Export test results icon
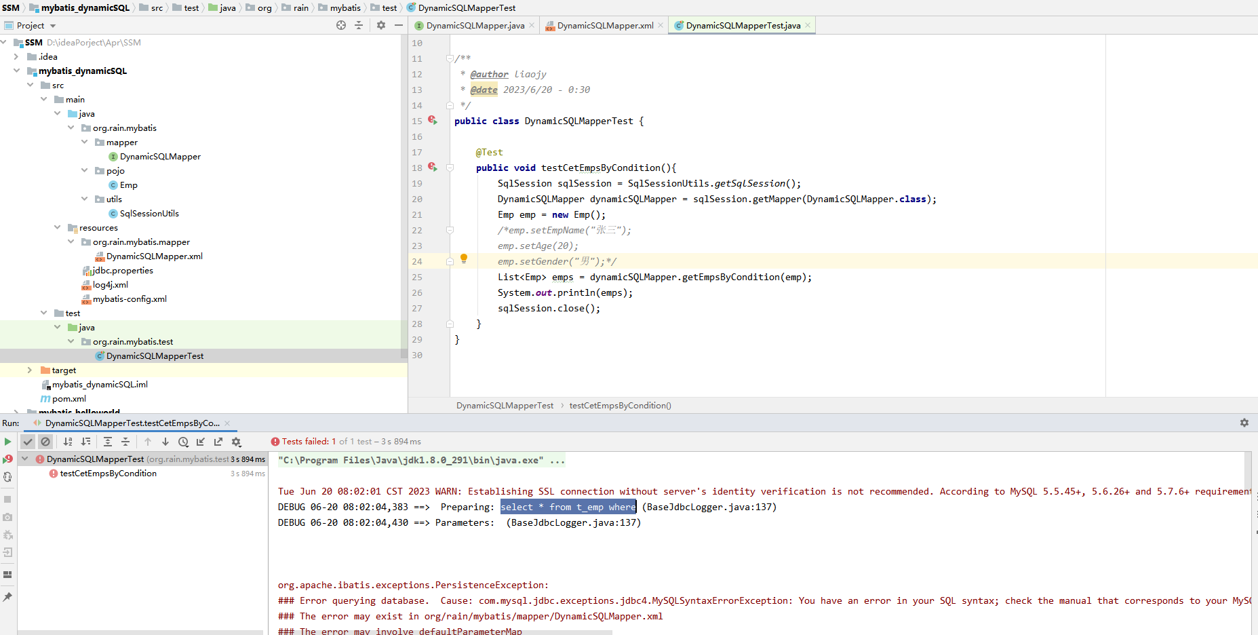This screenshot has width=1258, height=635. tap(218, 442)
